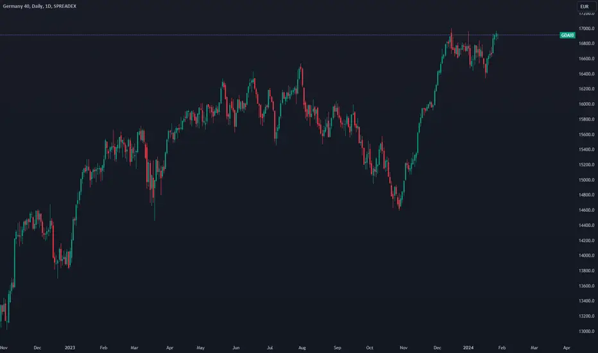This screenshot has height=353, width=598.
Task: Click the 14600.0 price axis label
Action: tap(586, 211)
